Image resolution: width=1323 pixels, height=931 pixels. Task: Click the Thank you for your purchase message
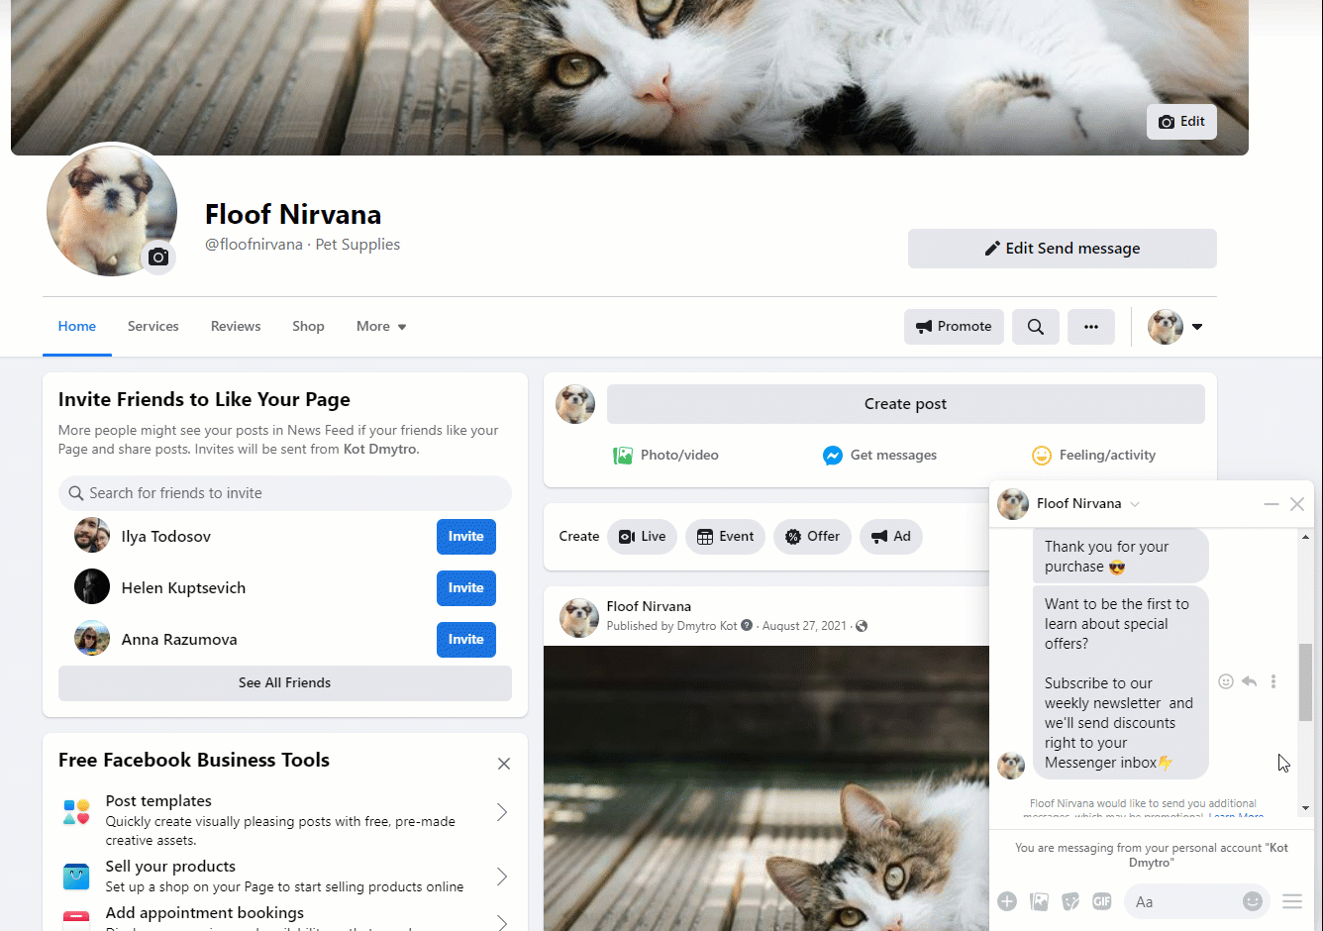pyautogui.click(x=1121, y=557)
